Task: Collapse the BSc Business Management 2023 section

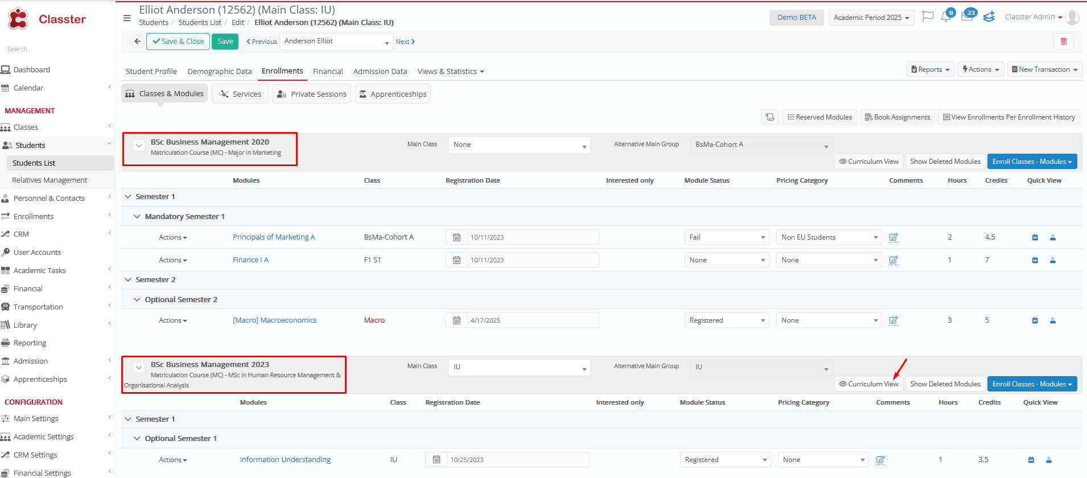Action: pyautogui.click(x=139, y=368)
